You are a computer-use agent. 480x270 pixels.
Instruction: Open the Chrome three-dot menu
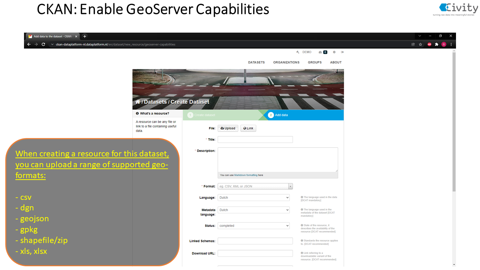point(451,44)
